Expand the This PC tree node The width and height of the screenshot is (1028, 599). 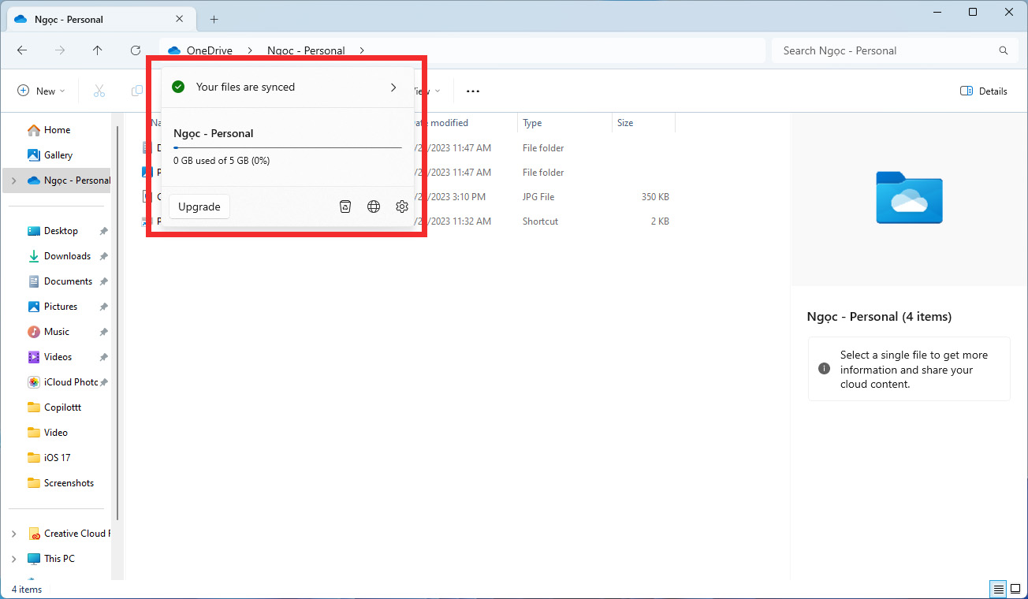(x=13, y=559)
